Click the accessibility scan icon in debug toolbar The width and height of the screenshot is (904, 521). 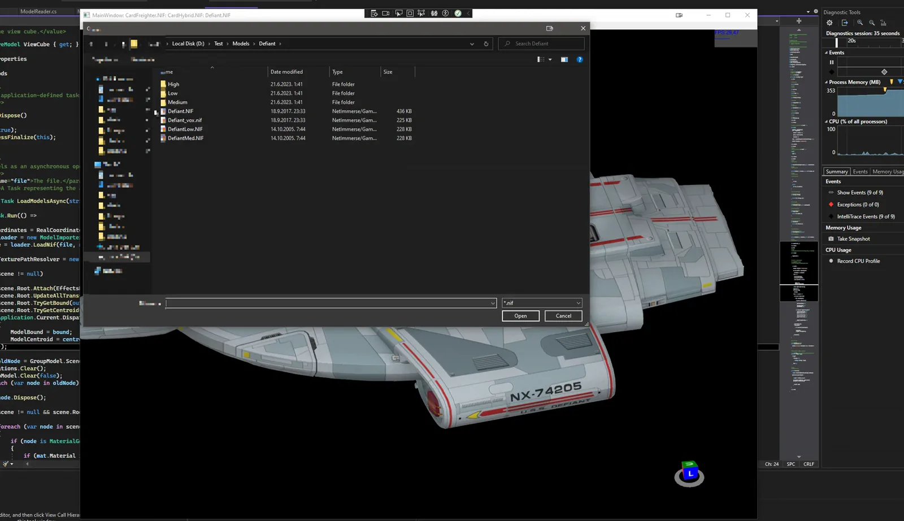coord(446,14)
